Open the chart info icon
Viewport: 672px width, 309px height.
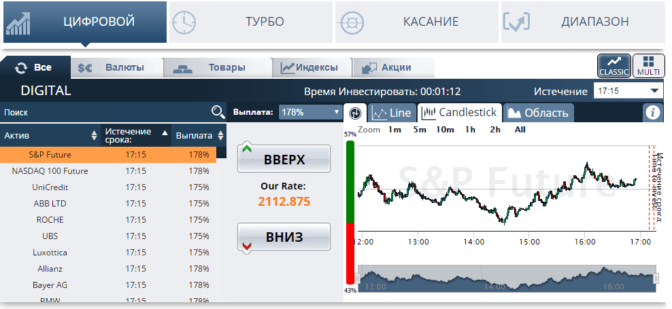pyautogui.click(x=653, y=113)
